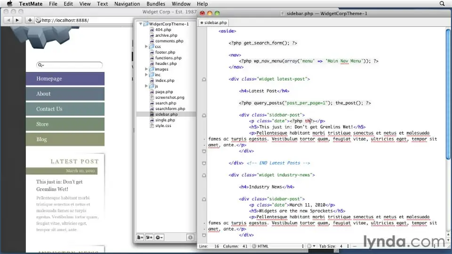Click the css folder icon
Viewport: 452px width, 254px height.
point(152,47)
